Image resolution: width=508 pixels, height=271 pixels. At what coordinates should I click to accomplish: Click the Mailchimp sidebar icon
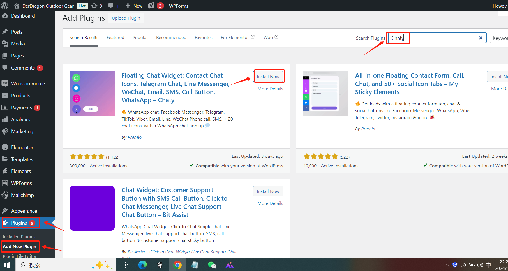click(x=5, y=195)
